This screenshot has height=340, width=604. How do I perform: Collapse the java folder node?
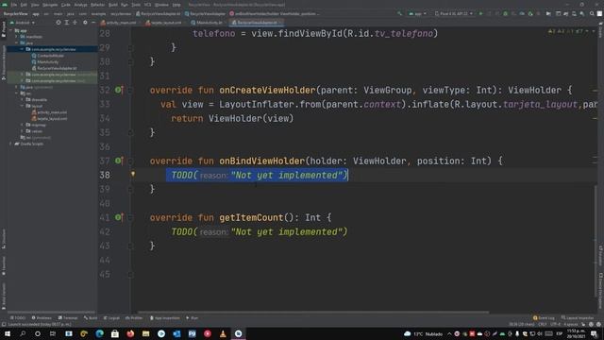click(17, 42)
